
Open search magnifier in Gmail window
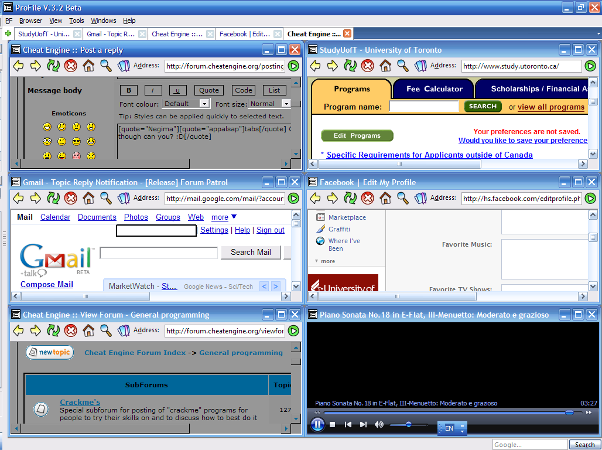tap(106, 198)
